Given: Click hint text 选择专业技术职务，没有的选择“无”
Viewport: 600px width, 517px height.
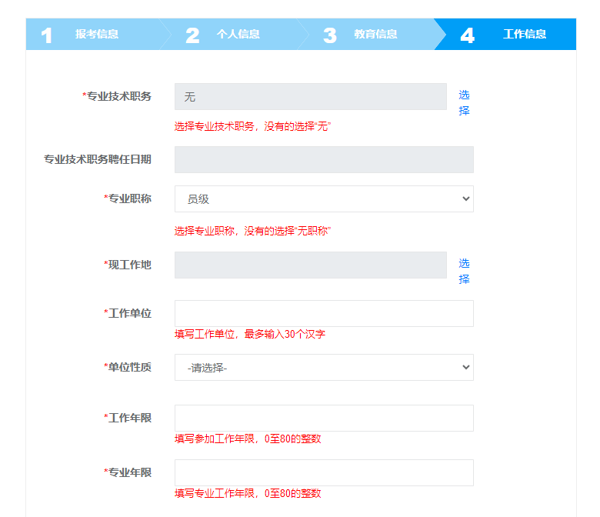Looking at the screenshot, I should pos(252,126).
